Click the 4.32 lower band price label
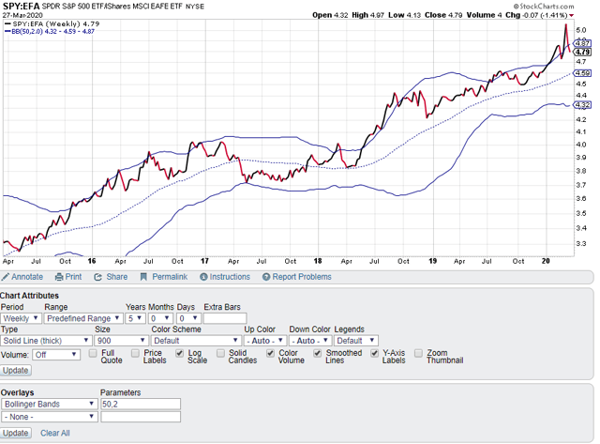The width and height of the screenshot is (600, 444). tap(582, 104)
